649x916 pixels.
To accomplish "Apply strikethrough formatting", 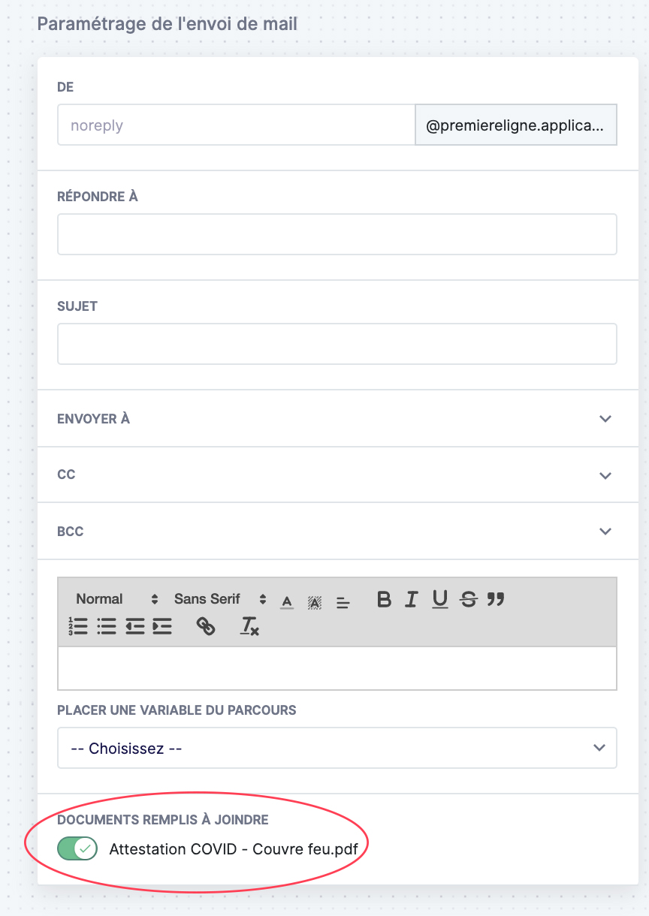I will pyautogui.click(x=469, y=599).
